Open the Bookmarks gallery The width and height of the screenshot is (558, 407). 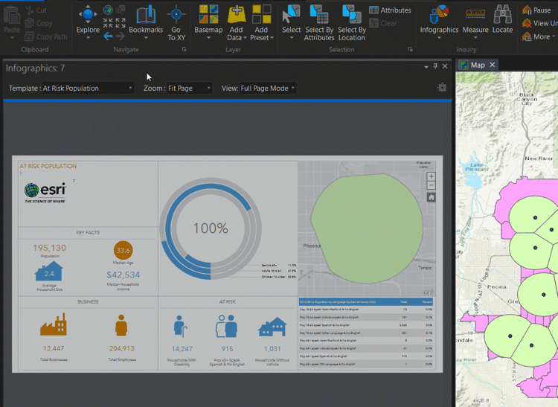(146, 22)
